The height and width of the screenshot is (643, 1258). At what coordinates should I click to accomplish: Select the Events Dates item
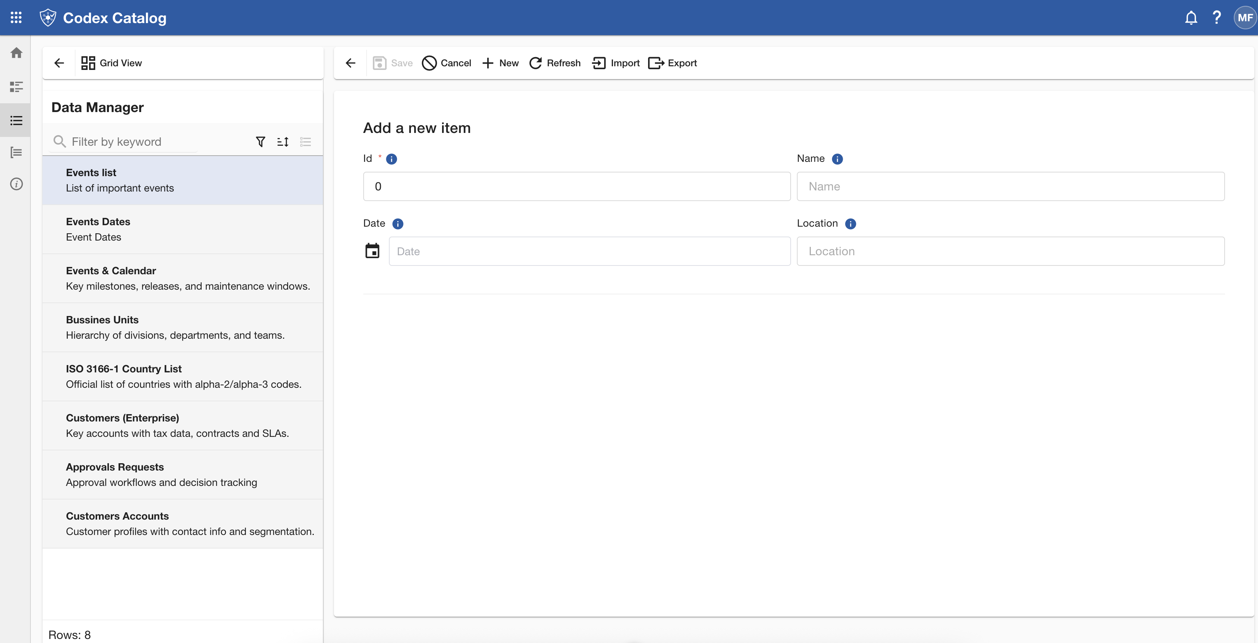183,229
